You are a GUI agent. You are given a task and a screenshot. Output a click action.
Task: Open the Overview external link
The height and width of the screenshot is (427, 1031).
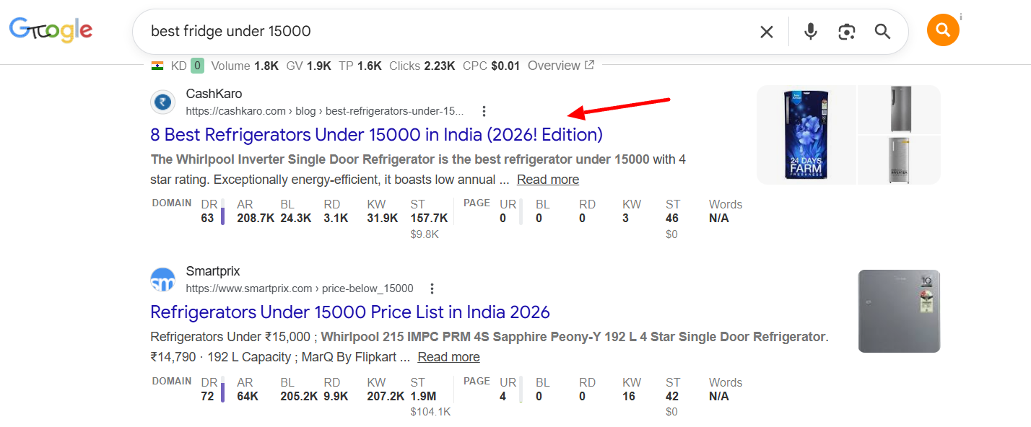click(x=561, y=66)
